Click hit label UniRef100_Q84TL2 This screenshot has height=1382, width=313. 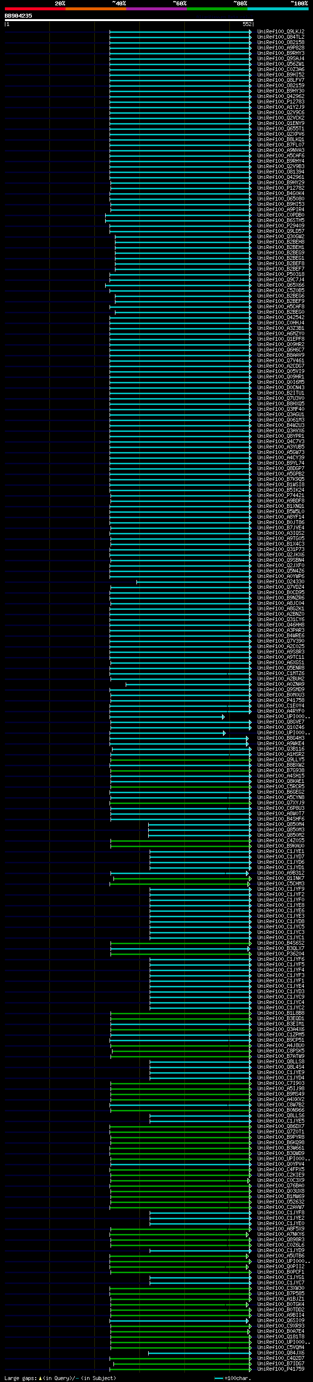pos(281,37)
